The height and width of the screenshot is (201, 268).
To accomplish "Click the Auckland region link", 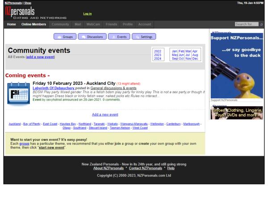I will point(15,124).
